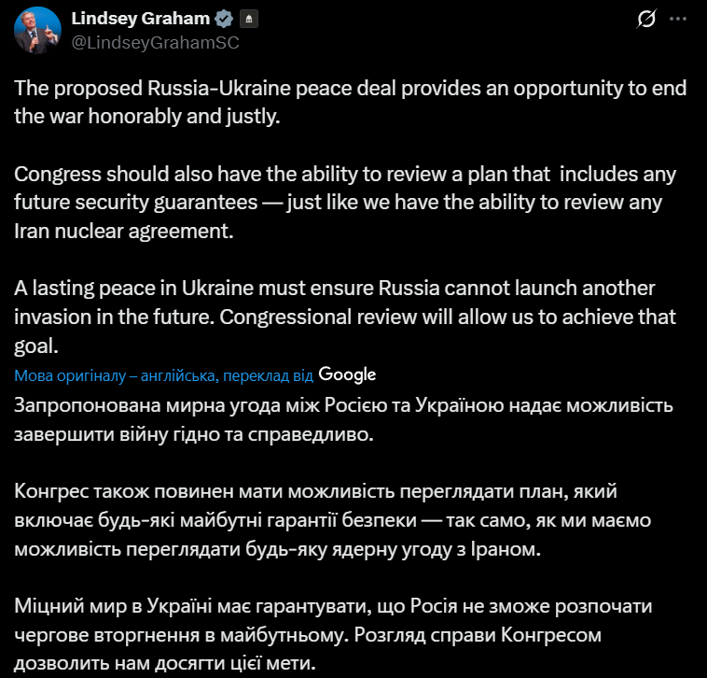Click the verified checkmark badge
This screenshot has width=707, height=678.
225,20
